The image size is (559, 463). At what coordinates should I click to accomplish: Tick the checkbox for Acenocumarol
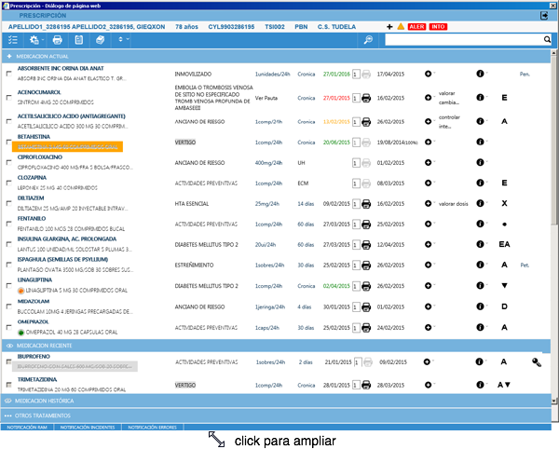[8, 98]
